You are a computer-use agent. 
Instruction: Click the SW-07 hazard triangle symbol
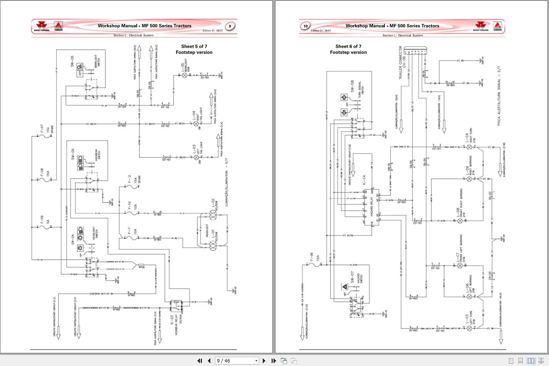point(344,287)
